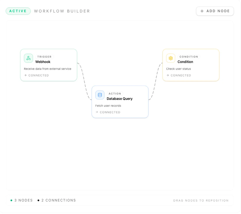This screenshot has height=214, width=241.
Task: Select the Trigger tag label
Action: pyautogui.click(x=45, y=57)
